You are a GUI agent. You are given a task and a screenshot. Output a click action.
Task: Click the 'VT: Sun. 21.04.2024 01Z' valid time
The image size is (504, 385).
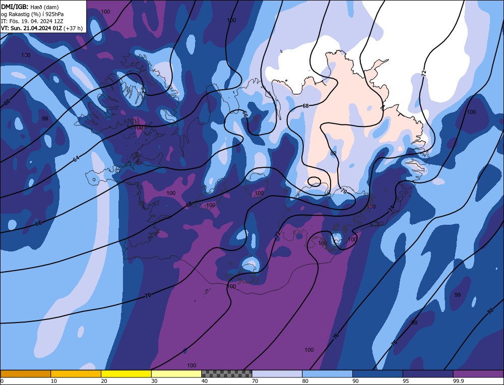[x=31, y=28]
